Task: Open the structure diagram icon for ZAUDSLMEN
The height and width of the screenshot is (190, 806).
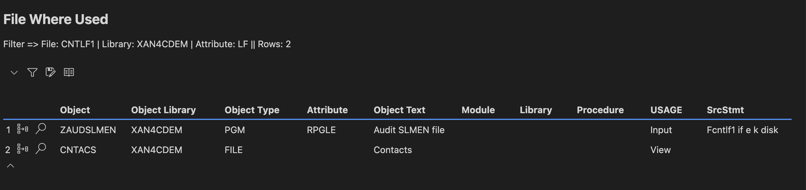Action: (x=23, y=129)
